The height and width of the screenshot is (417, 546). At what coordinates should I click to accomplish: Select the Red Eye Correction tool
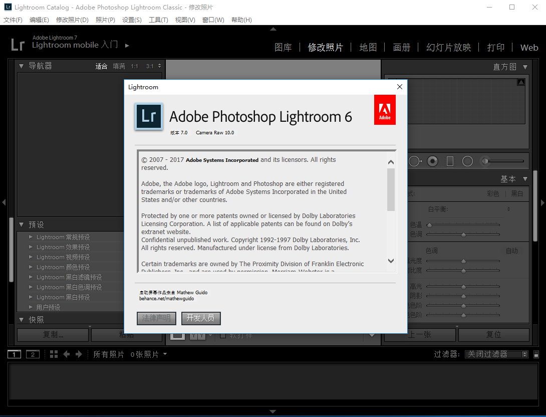(x=432, y=161)
